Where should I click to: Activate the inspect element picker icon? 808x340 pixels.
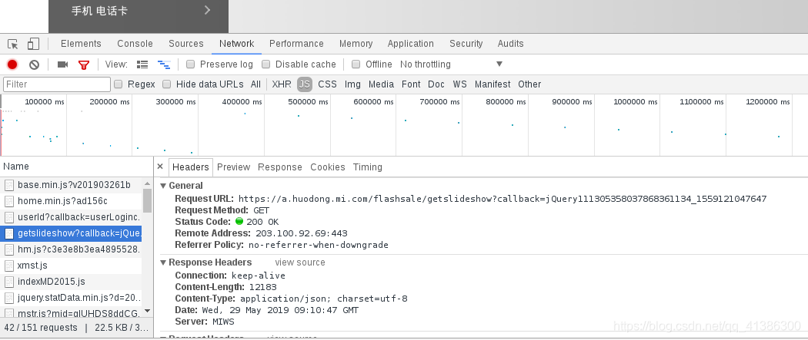(13, 45)
